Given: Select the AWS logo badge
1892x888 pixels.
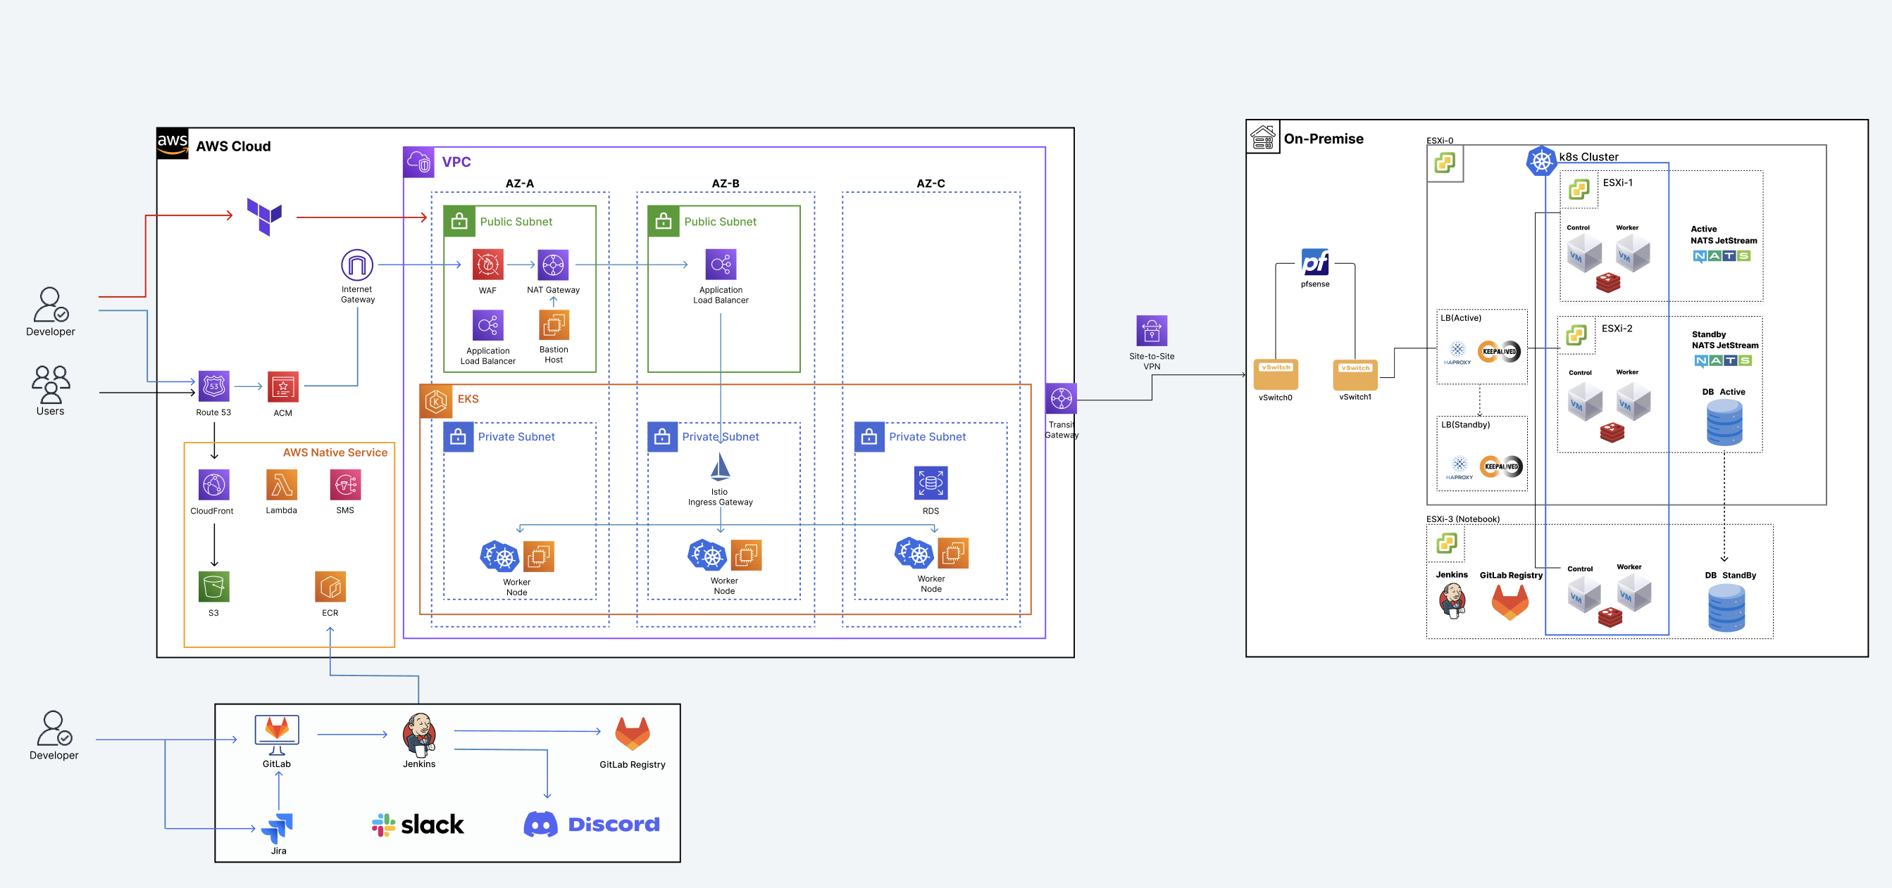Looking at the screenshot, I should click(173, 143).
